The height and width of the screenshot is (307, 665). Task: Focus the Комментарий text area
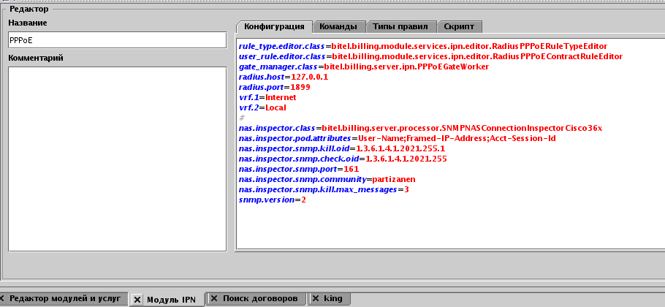(117, 159)
